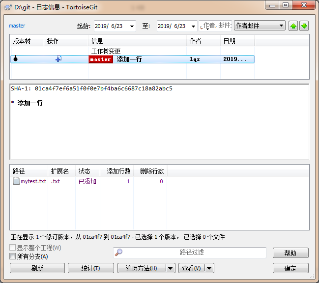Click the commit graph node dot
The width and height of the screenshot is (319, 283).
click(x=15, y=59)
